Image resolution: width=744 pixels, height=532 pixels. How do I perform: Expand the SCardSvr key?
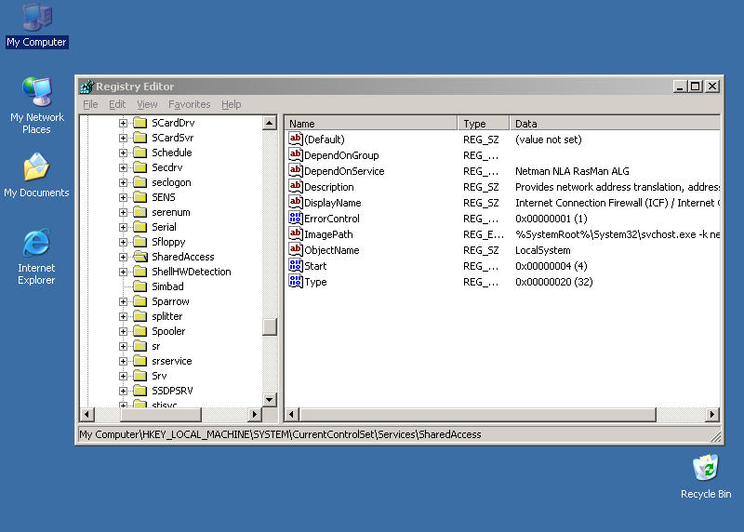123,138
